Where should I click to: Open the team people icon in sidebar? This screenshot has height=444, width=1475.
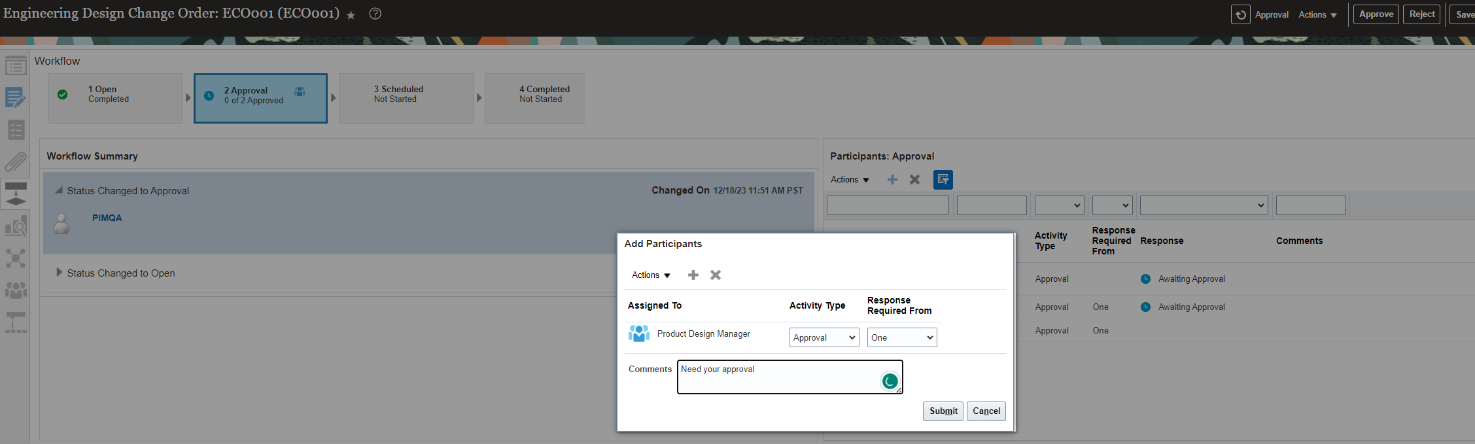pos(16,289)
